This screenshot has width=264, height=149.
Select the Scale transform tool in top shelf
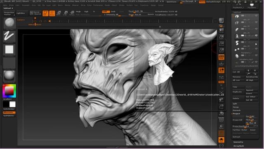click(65, 13)
